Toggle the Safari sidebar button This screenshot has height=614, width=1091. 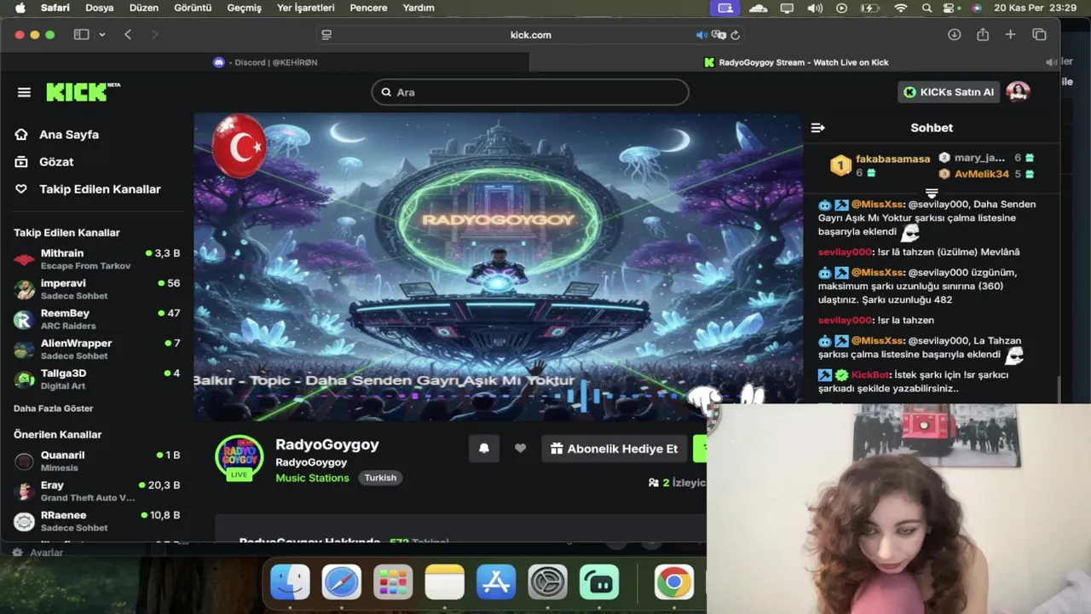pyautogui.click(x=81, y=35)
